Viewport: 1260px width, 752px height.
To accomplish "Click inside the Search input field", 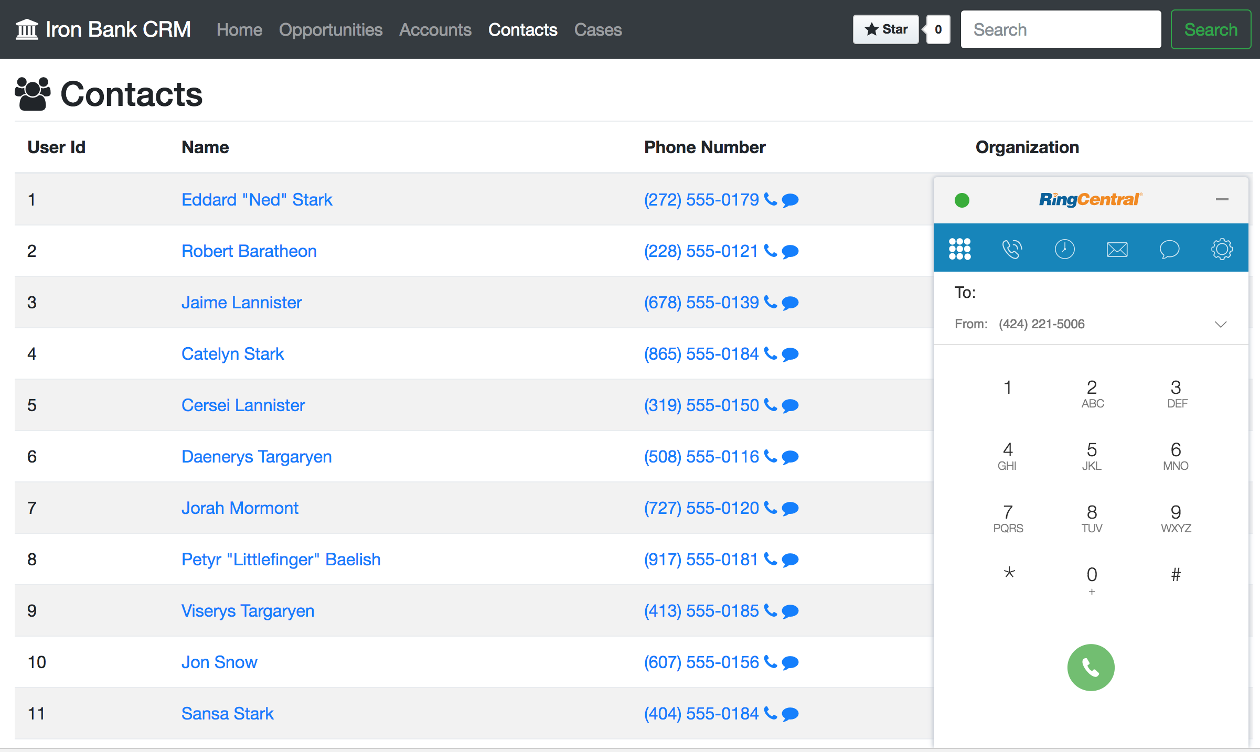I will coord(1061,29).
